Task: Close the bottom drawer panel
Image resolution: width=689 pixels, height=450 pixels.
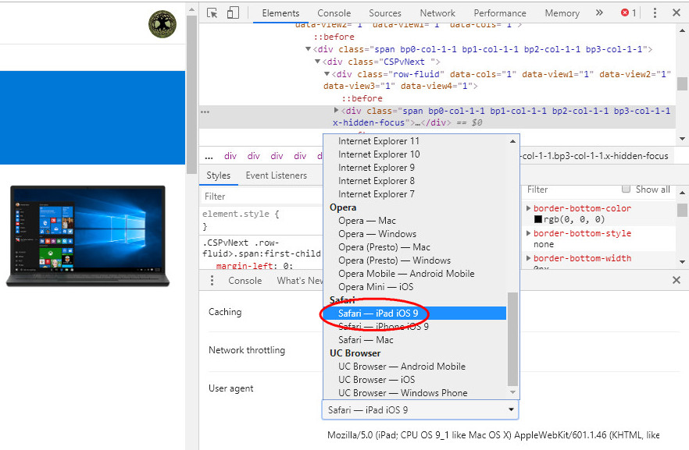Action: click(x=677, y=280)
